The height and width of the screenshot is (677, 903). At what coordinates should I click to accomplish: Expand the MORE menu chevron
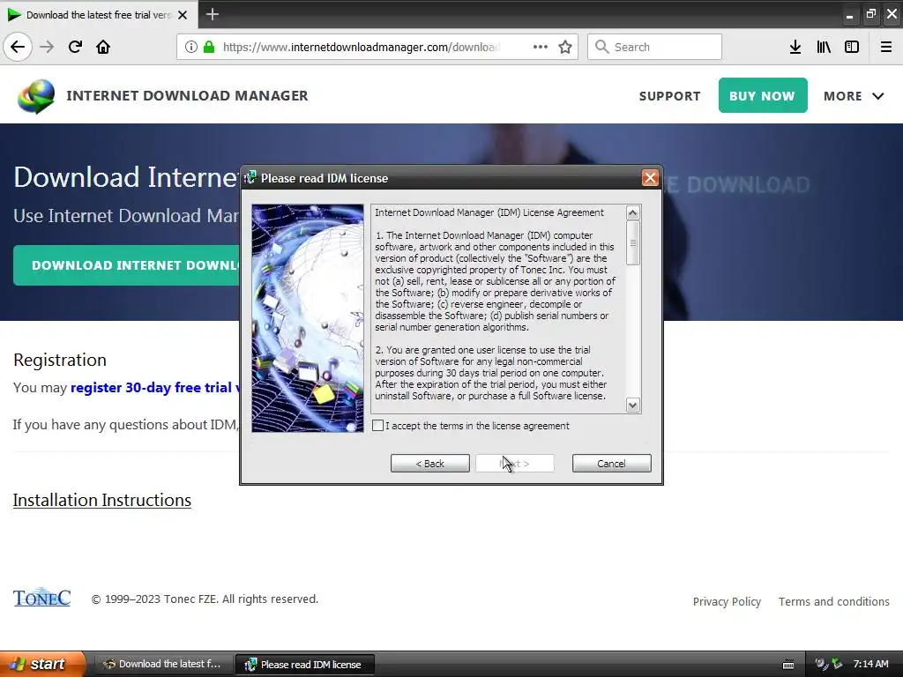877,96
